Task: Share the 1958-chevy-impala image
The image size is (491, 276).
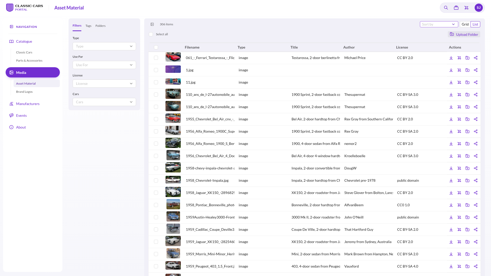Action: tap(476, 168)
